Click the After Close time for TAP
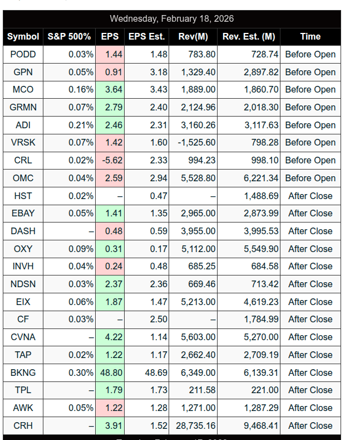 click(310, 355)
